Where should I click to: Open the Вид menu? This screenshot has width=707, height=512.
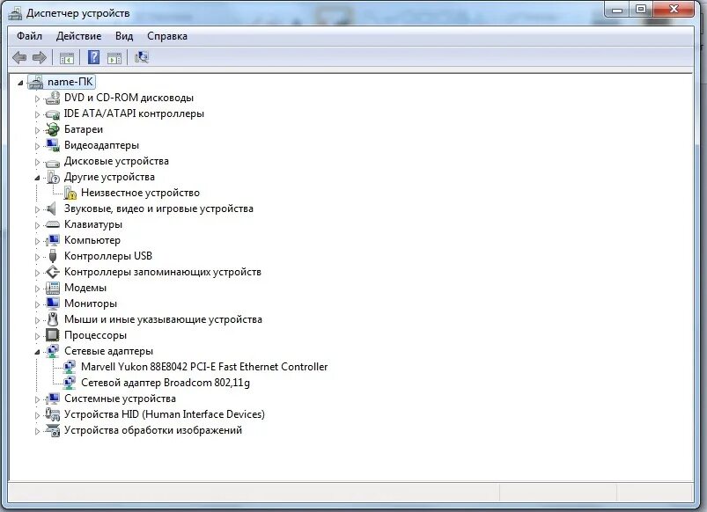click(x=124, y=36)
